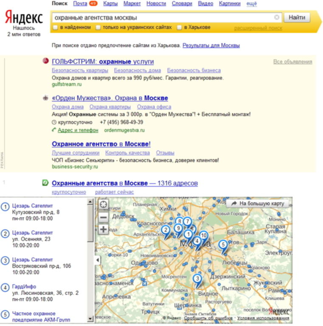Screen dimensions: 323x326
Task: Switch to the Карты tab
Action: click(x=110, y=3)
